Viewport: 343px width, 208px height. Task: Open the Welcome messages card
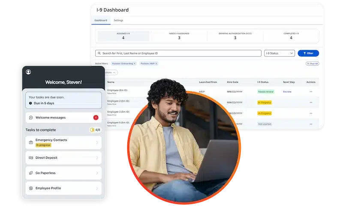(x=63, y=118)
